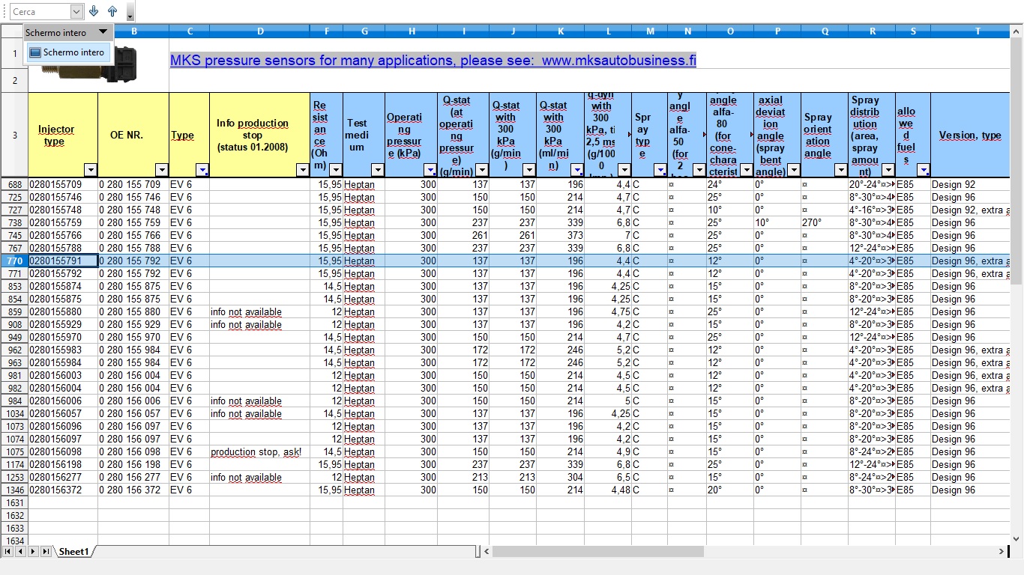
Task: Open the Spray distribution filter dropdown
Action: (888, 170)
